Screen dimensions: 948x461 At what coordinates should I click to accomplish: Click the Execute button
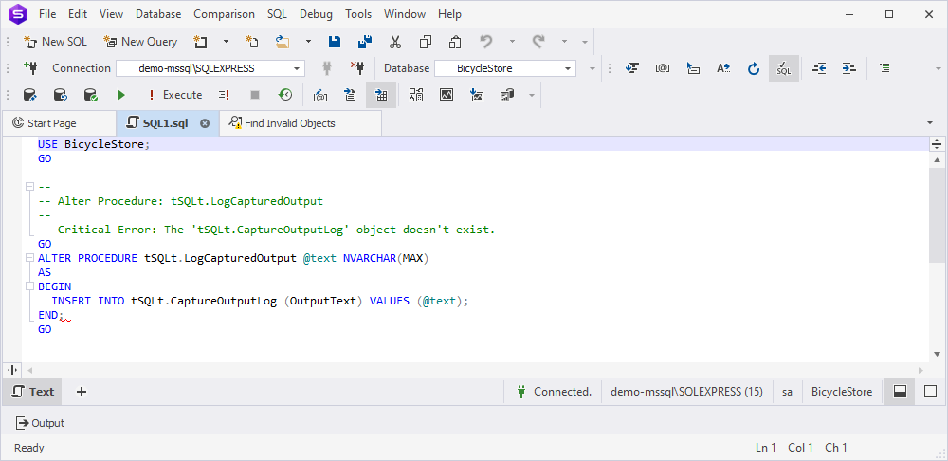(174, 95)
